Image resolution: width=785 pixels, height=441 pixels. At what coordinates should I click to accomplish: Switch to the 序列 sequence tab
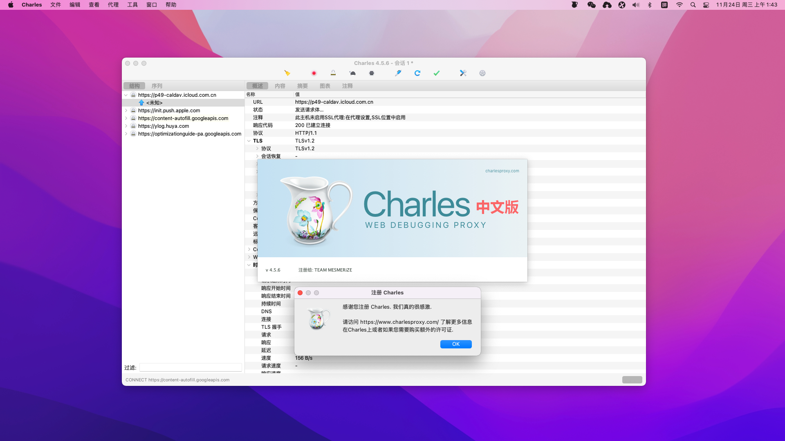(157, 86)
